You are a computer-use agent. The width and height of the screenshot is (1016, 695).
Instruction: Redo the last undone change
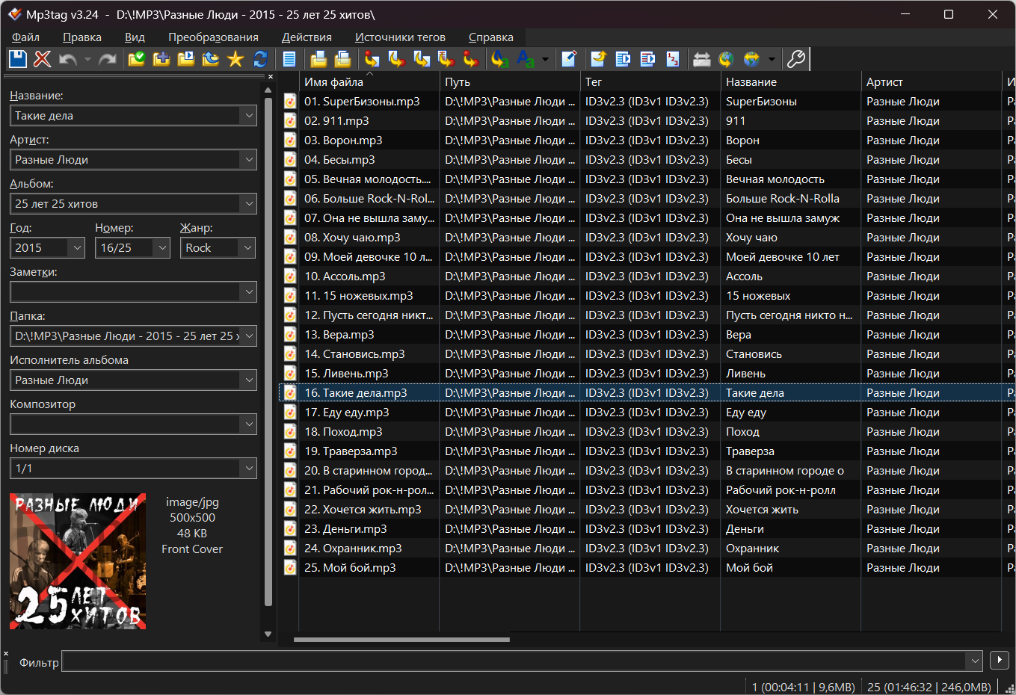108,59
